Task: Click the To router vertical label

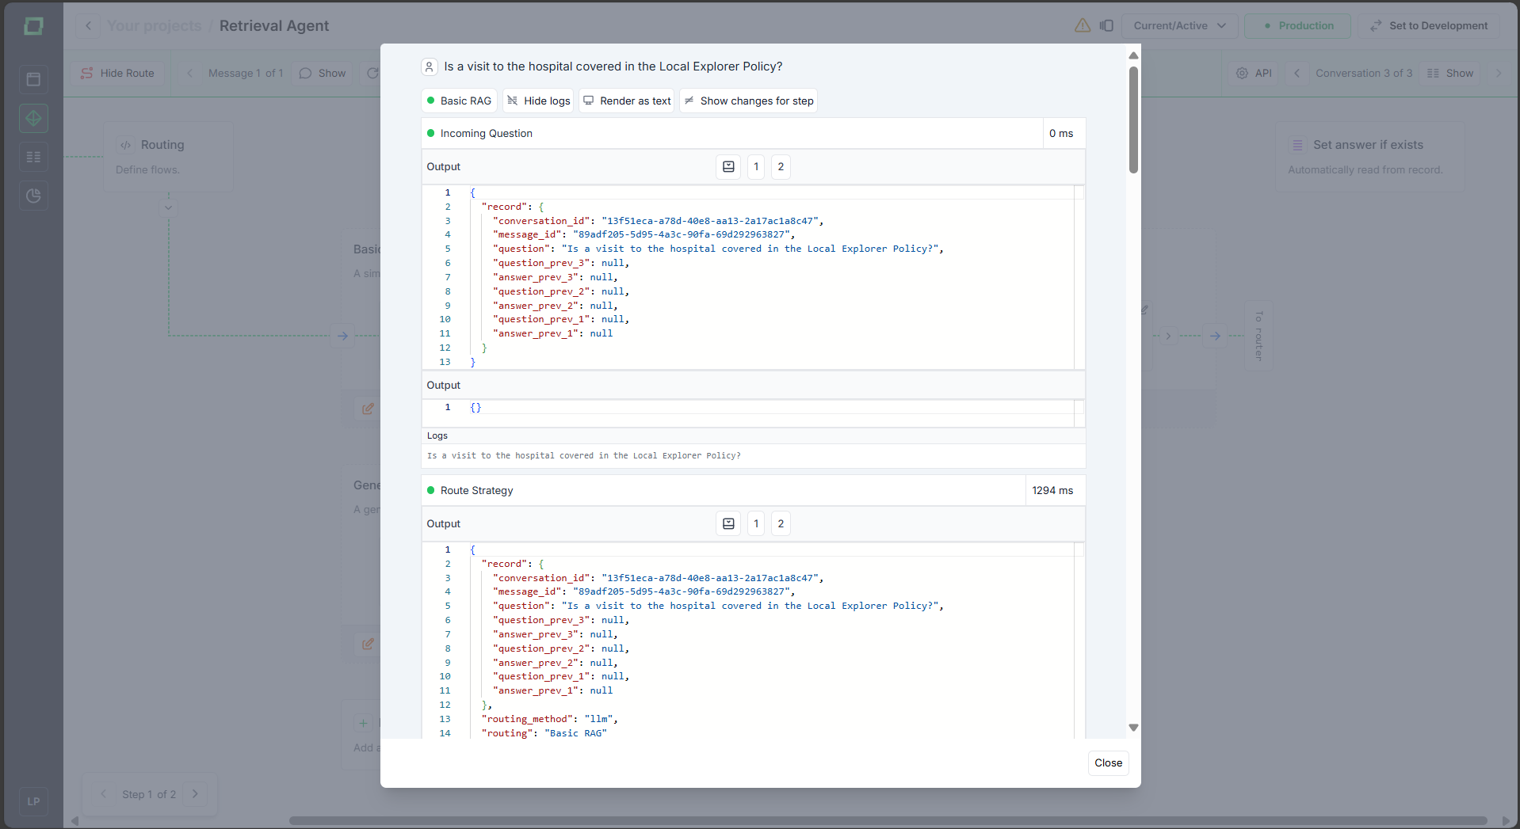Action: (x=1258, y=336)
